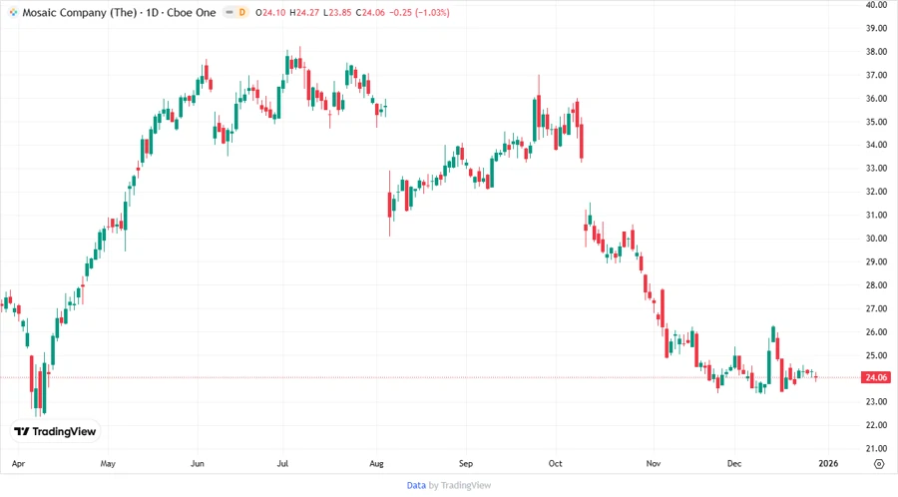Click the 'Nov' time axis label
The width and height of the screenshot is (898, 497).
653,463
